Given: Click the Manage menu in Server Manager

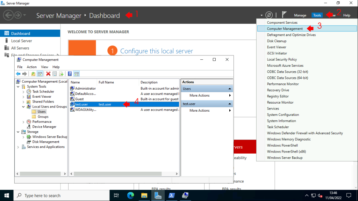Looking at the screenshot, I should tap(300, 15).
